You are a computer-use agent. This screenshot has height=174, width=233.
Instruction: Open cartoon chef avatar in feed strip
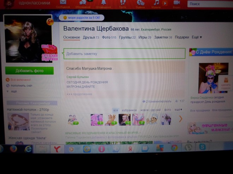[152, 119]
